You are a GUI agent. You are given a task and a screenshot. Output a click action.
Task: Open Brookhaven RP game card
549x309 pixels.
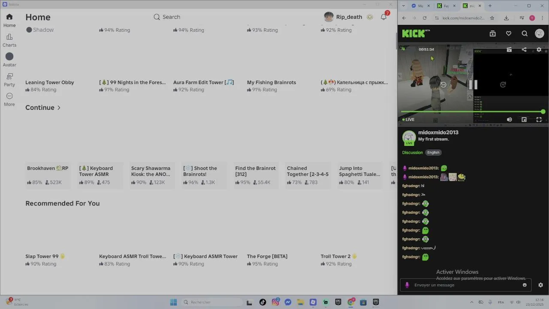pyautogui.click(x=48, y=175)
